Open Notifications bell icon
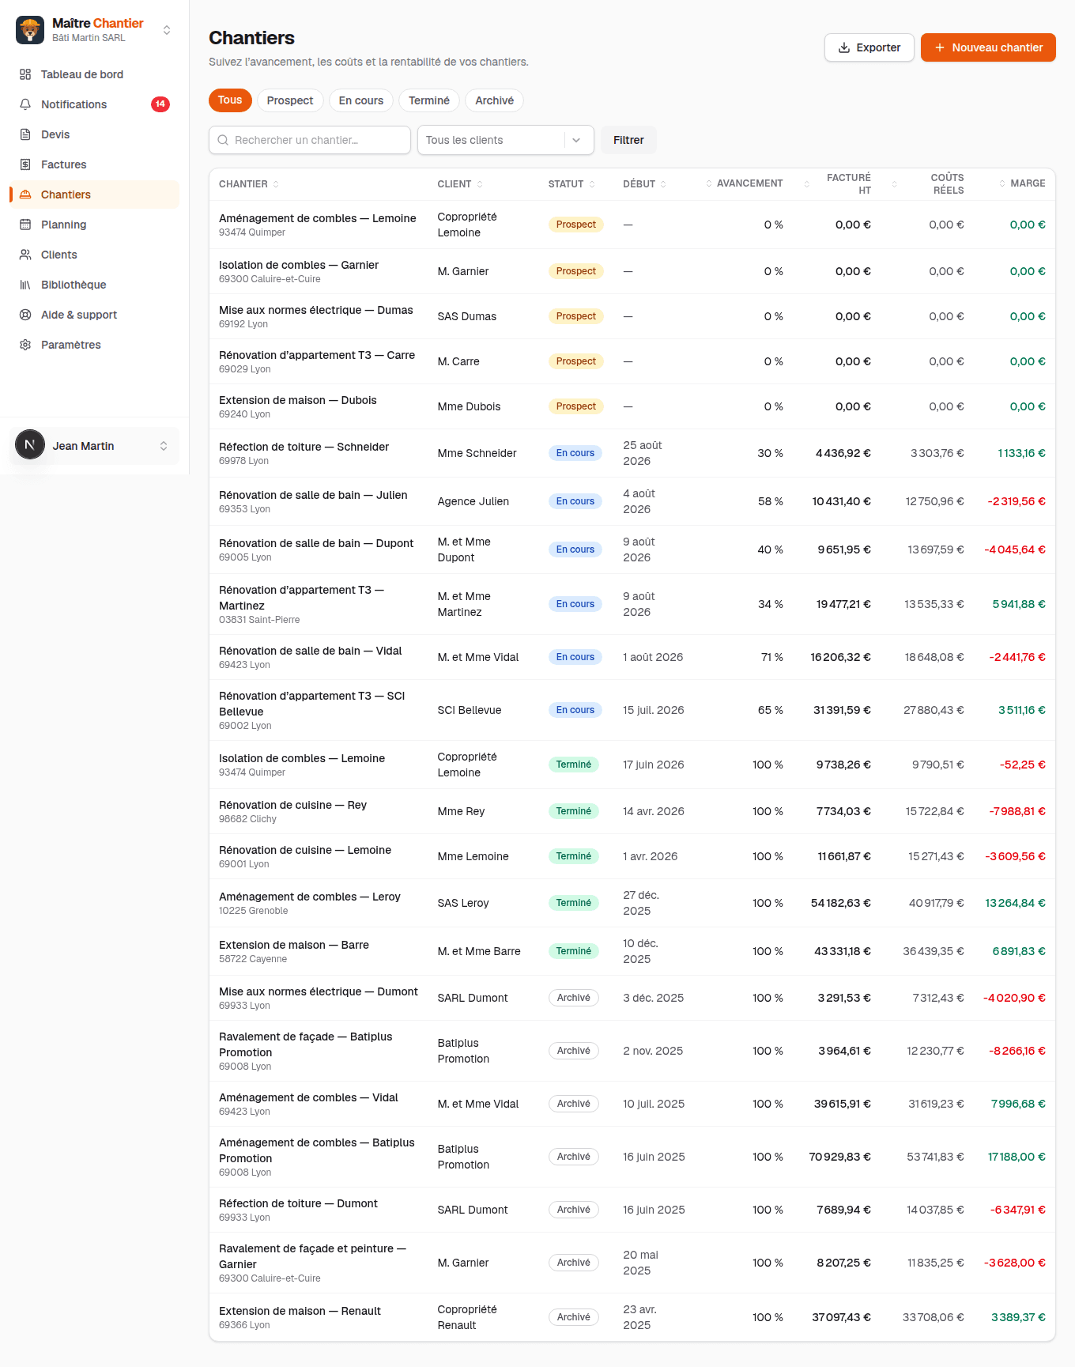The width and height of the screenshot is (1075, 1367). [x=25, y=104]
